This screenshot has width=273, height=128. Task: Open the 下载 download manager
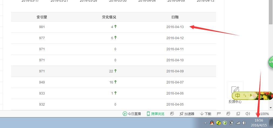(206, 114)
